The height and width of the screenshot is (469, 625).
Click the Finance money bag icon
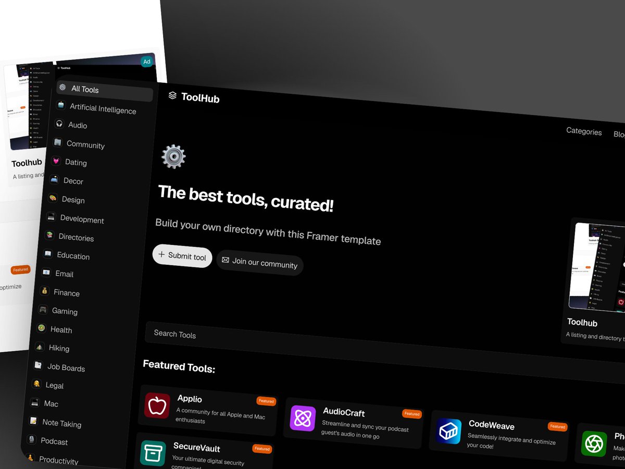(x=45, y=291)
